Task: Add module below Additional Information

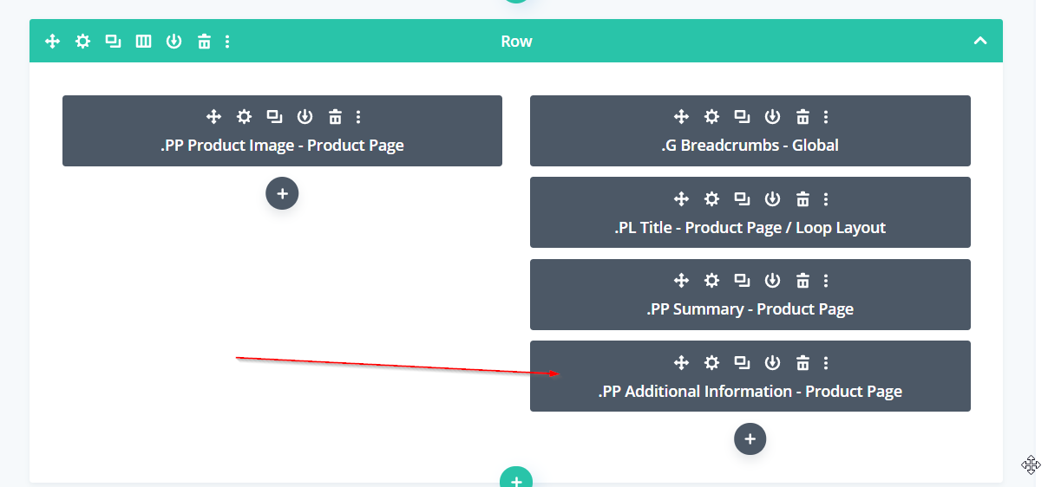Action: tap(750, 439)
